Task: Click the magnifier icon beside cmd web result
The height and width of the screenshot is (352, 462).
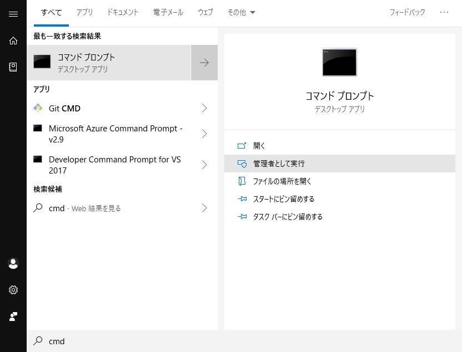Action: point(38,208)
